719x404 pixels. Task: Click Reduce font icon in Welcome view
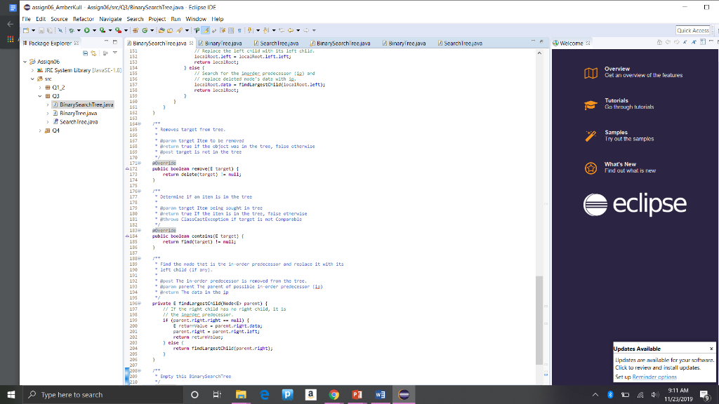(x=685, y=42)
